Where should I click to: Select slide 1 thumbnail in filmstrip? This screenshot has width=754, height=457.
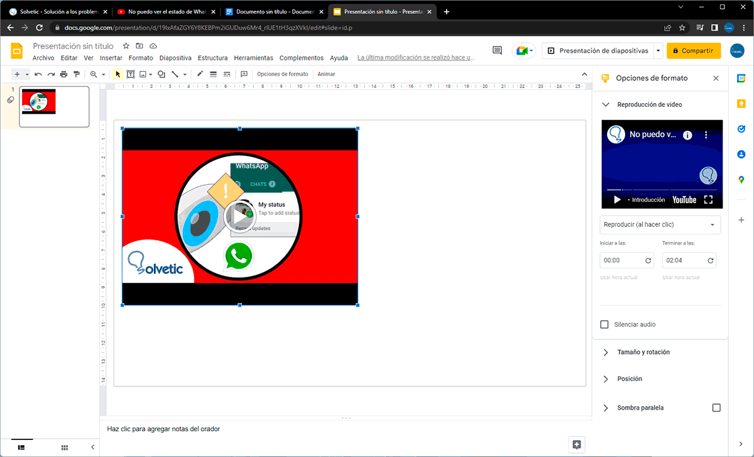coord(55,107)
